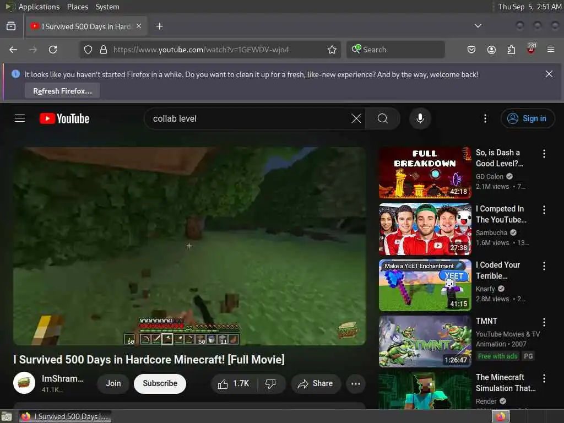Click the Refresh Firefox button
The height and width of the screenshot is (423, 564).
(x=62, y=91)
